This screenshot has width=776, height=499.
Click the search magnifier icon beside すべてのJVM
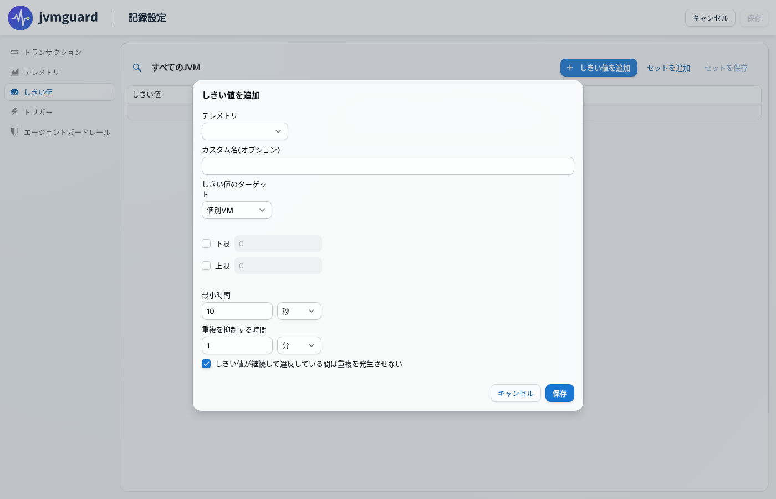(x=137, y=68)
